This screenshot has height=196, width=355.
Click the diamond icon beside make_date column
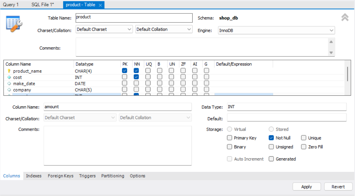click(x=9, y=83)
